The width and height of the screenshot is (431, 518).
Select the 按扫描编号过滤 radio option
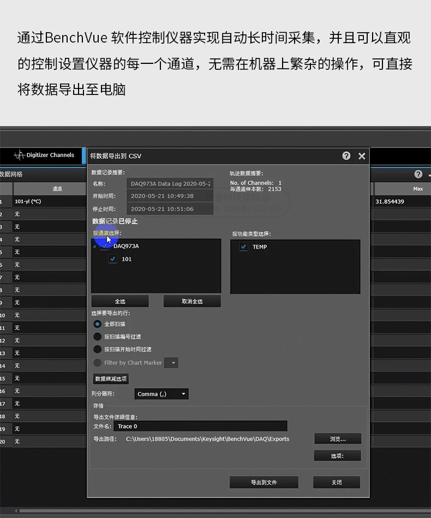pyautogui.click(x=98, y=337)
